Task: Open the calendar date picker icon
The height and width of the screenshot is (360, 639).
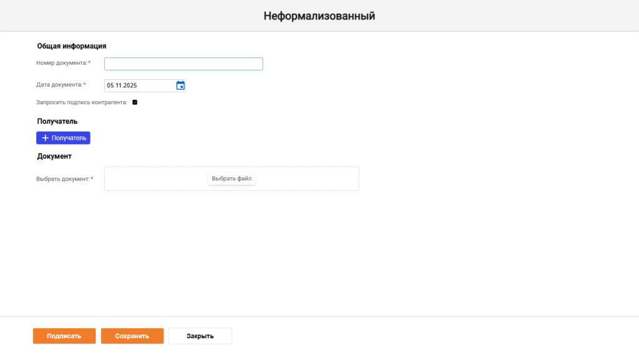Action: 180,85
